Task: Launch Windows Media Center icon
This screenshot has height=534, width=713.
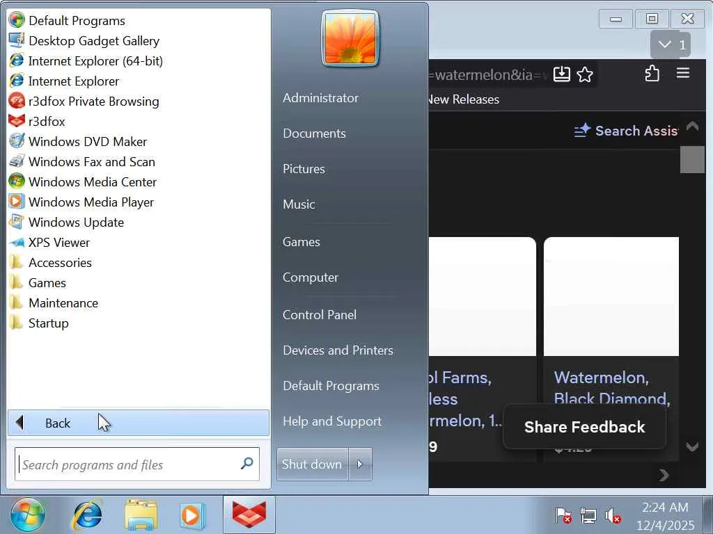Action: coord(17,181)
